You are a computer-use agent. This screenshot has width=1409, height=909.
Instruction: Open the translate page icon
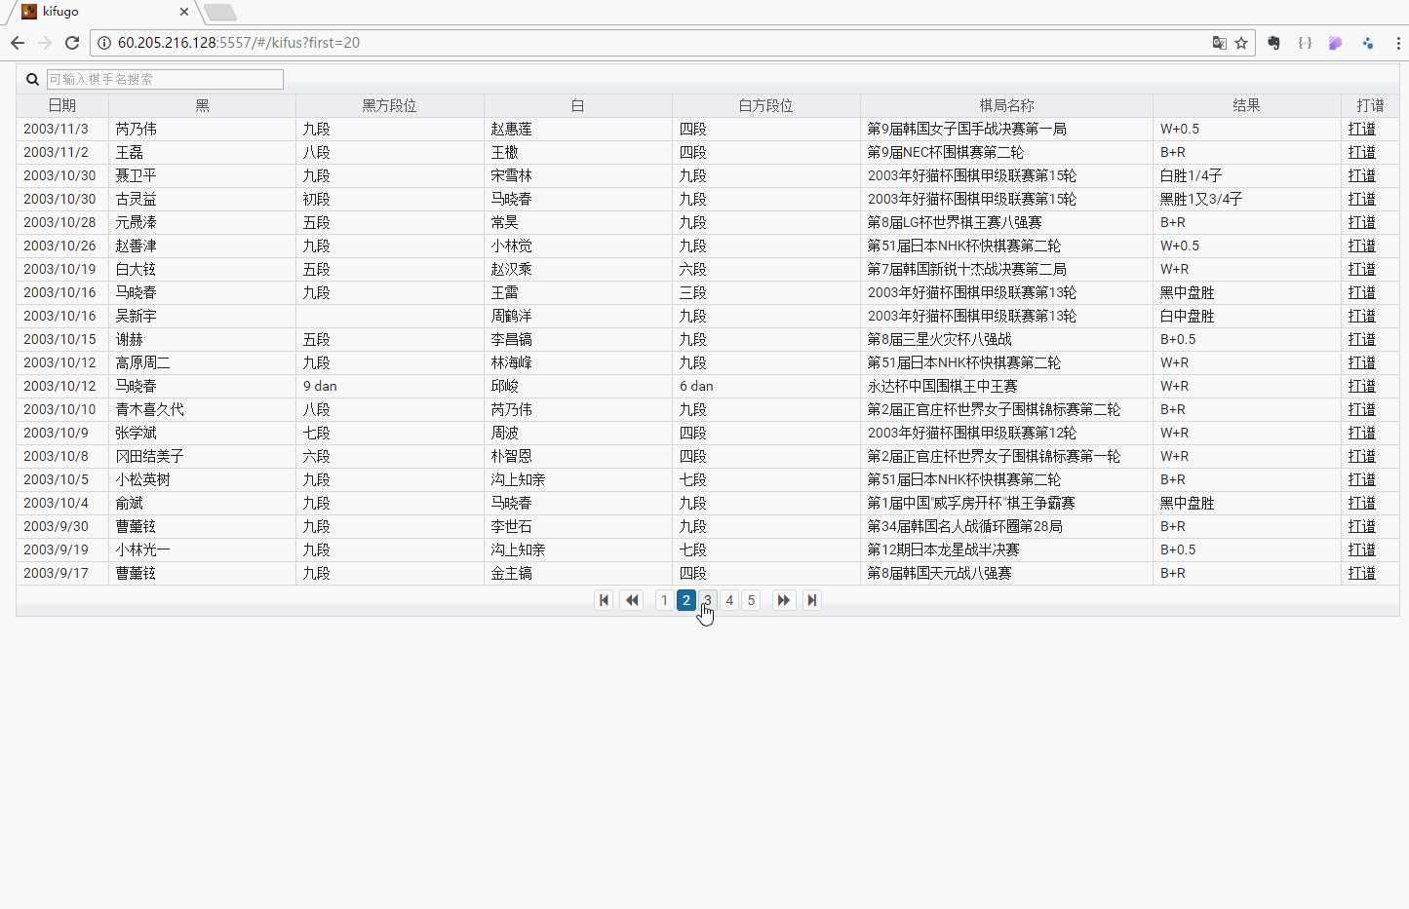click(1219, 43)
